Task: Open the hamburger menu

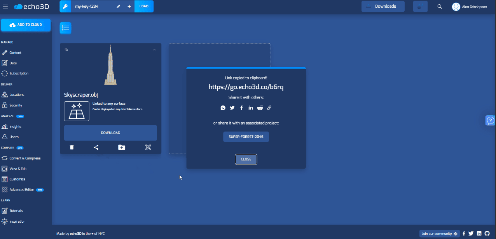Action: (5, 7)
